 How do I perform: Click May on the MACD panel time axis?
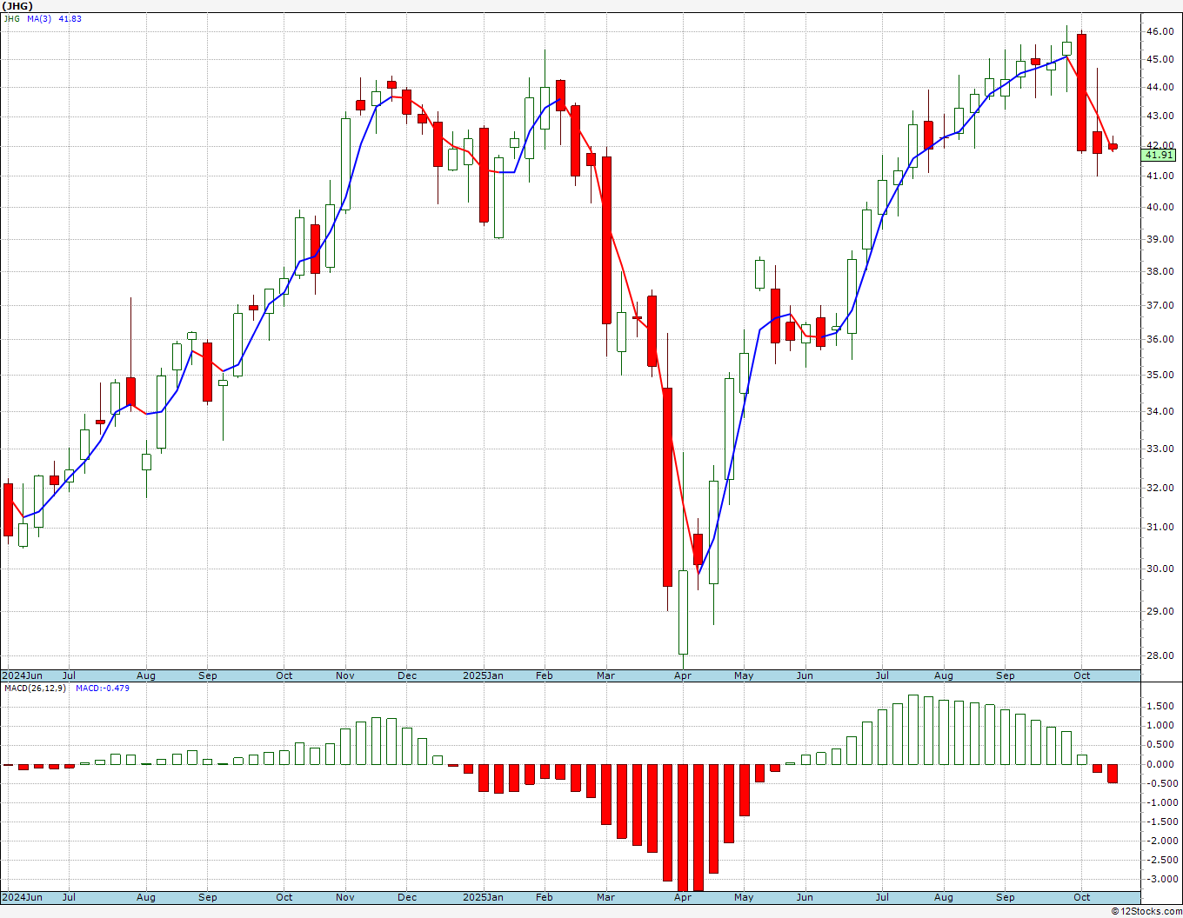click(x=744, y=897)
